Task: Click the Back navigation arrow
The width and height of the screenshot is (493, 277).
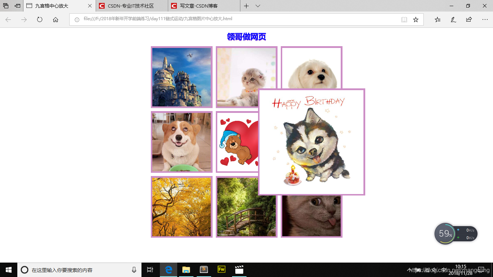Action: [8, 19]
